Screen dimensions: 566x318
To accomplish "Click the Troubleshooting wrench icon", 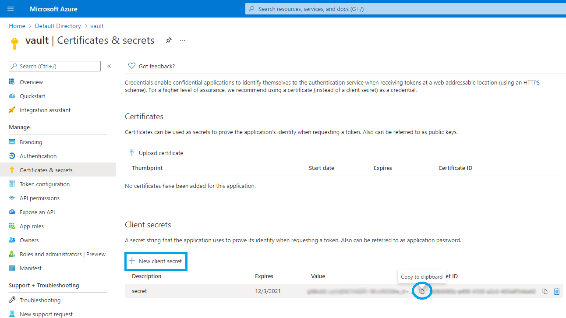I will 12,300.
